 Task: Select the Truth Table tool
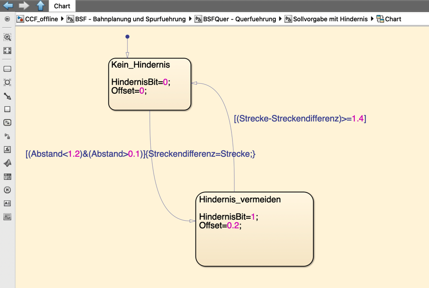coord(7,176)
